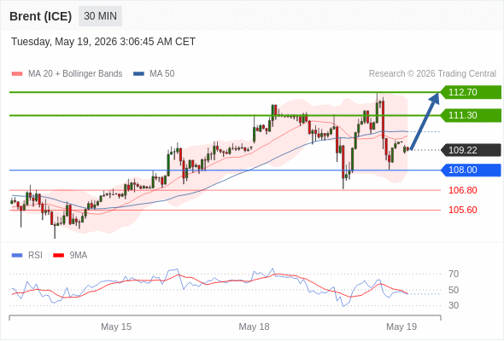Screen dimensions: 504x341
Task: Click the RSI 70 axis value
Action: click(x=454, y=274)
